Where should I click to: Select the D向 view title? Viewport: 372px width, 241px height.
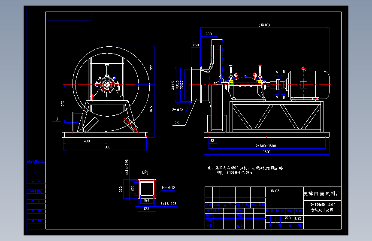click(145, 172)
